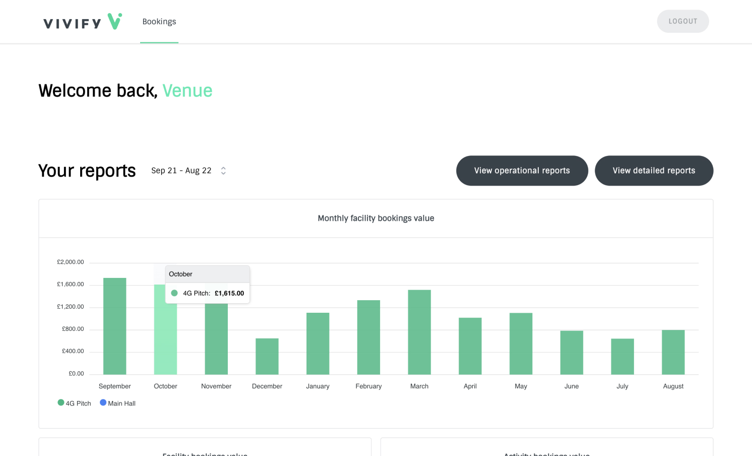Click the blue dot beside Main Hall legend
The width and height of the screenshot is (752, 456).
click(x=103, y=403)
